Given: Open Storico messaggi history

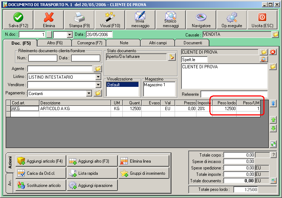Looking at the screenshot, I should [x=171, y=20].
